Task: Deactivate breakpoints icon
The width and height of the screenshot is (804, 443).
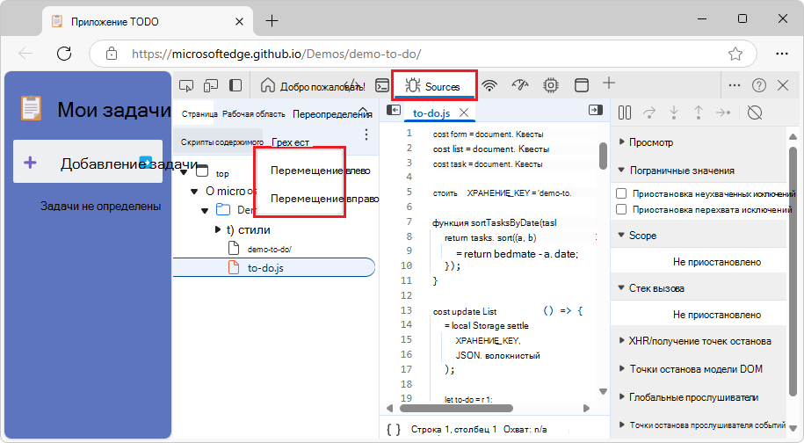Action: coord(755,113)
